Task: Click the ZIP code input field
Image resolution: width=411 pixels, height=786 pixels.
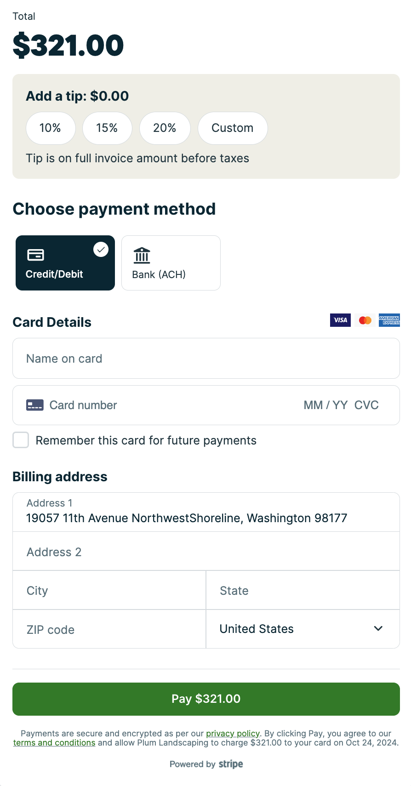Action: (x=109, y=629)
